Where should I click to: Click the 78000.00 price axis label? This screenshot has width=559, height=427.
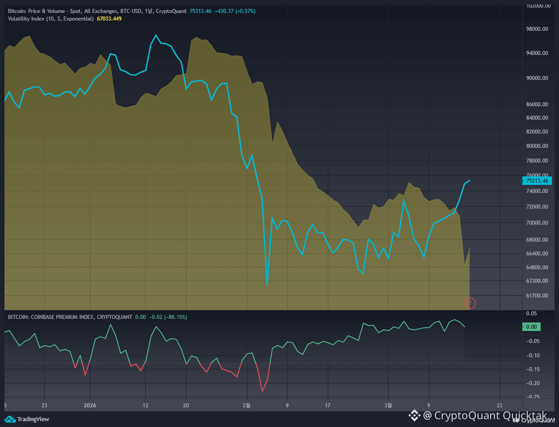(537, 161)
